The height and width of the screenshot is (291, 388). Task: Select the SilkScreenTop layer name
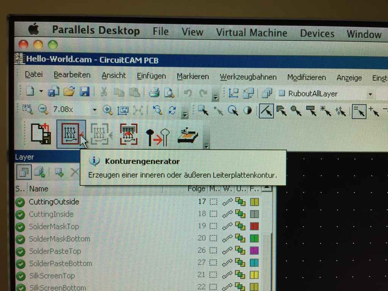(52, 275)
